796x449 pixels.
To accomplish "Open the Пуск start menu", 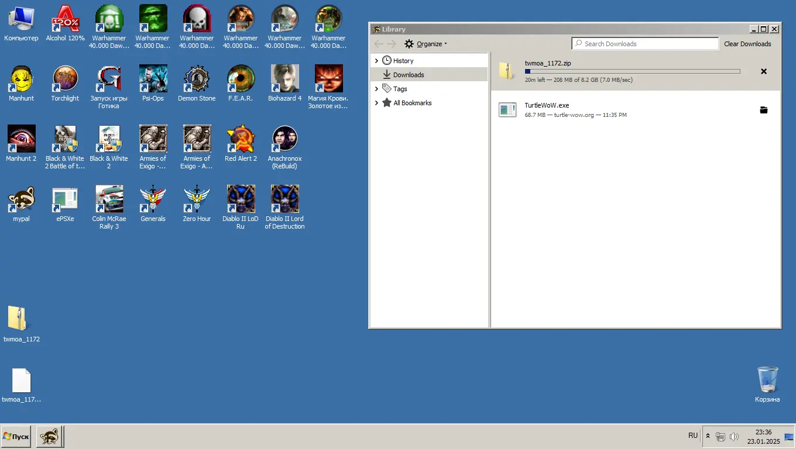I will coord(16,437).
